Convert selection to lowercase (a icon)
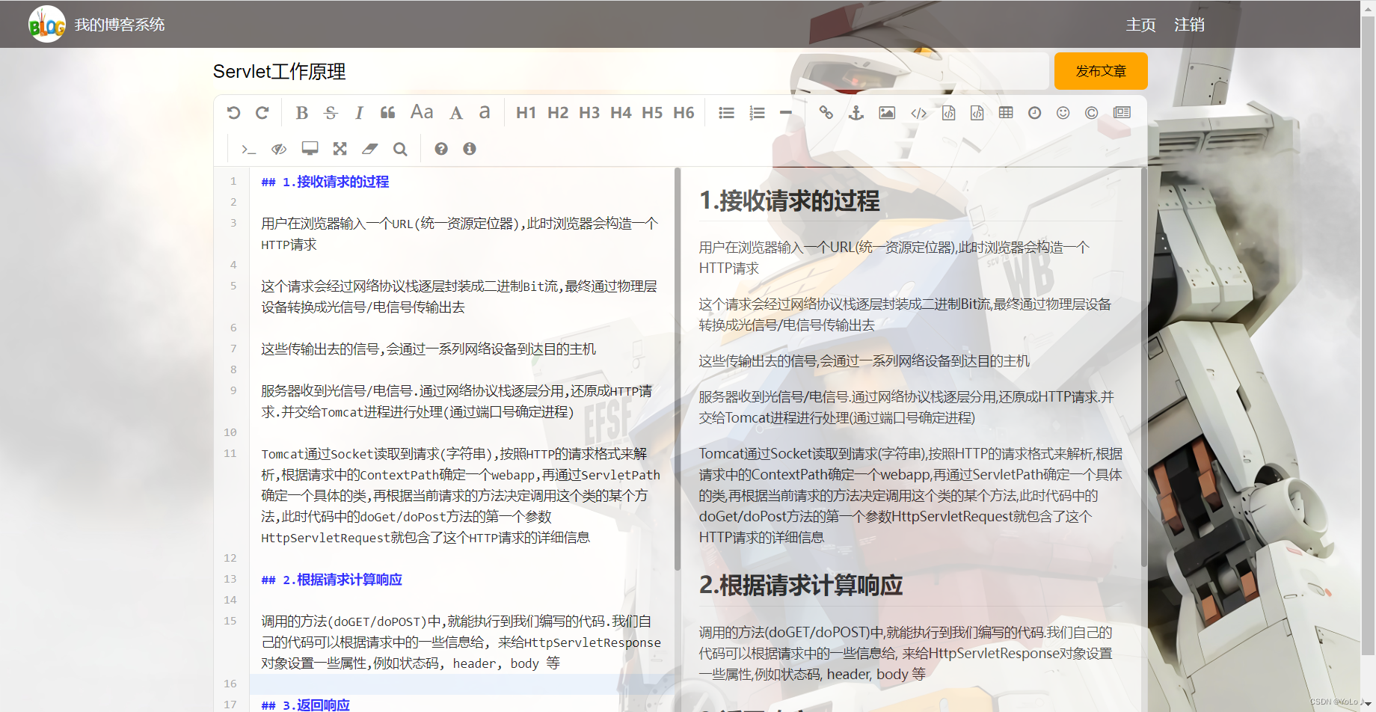This screenshot has height=712, width=1376. click(485, 113)
